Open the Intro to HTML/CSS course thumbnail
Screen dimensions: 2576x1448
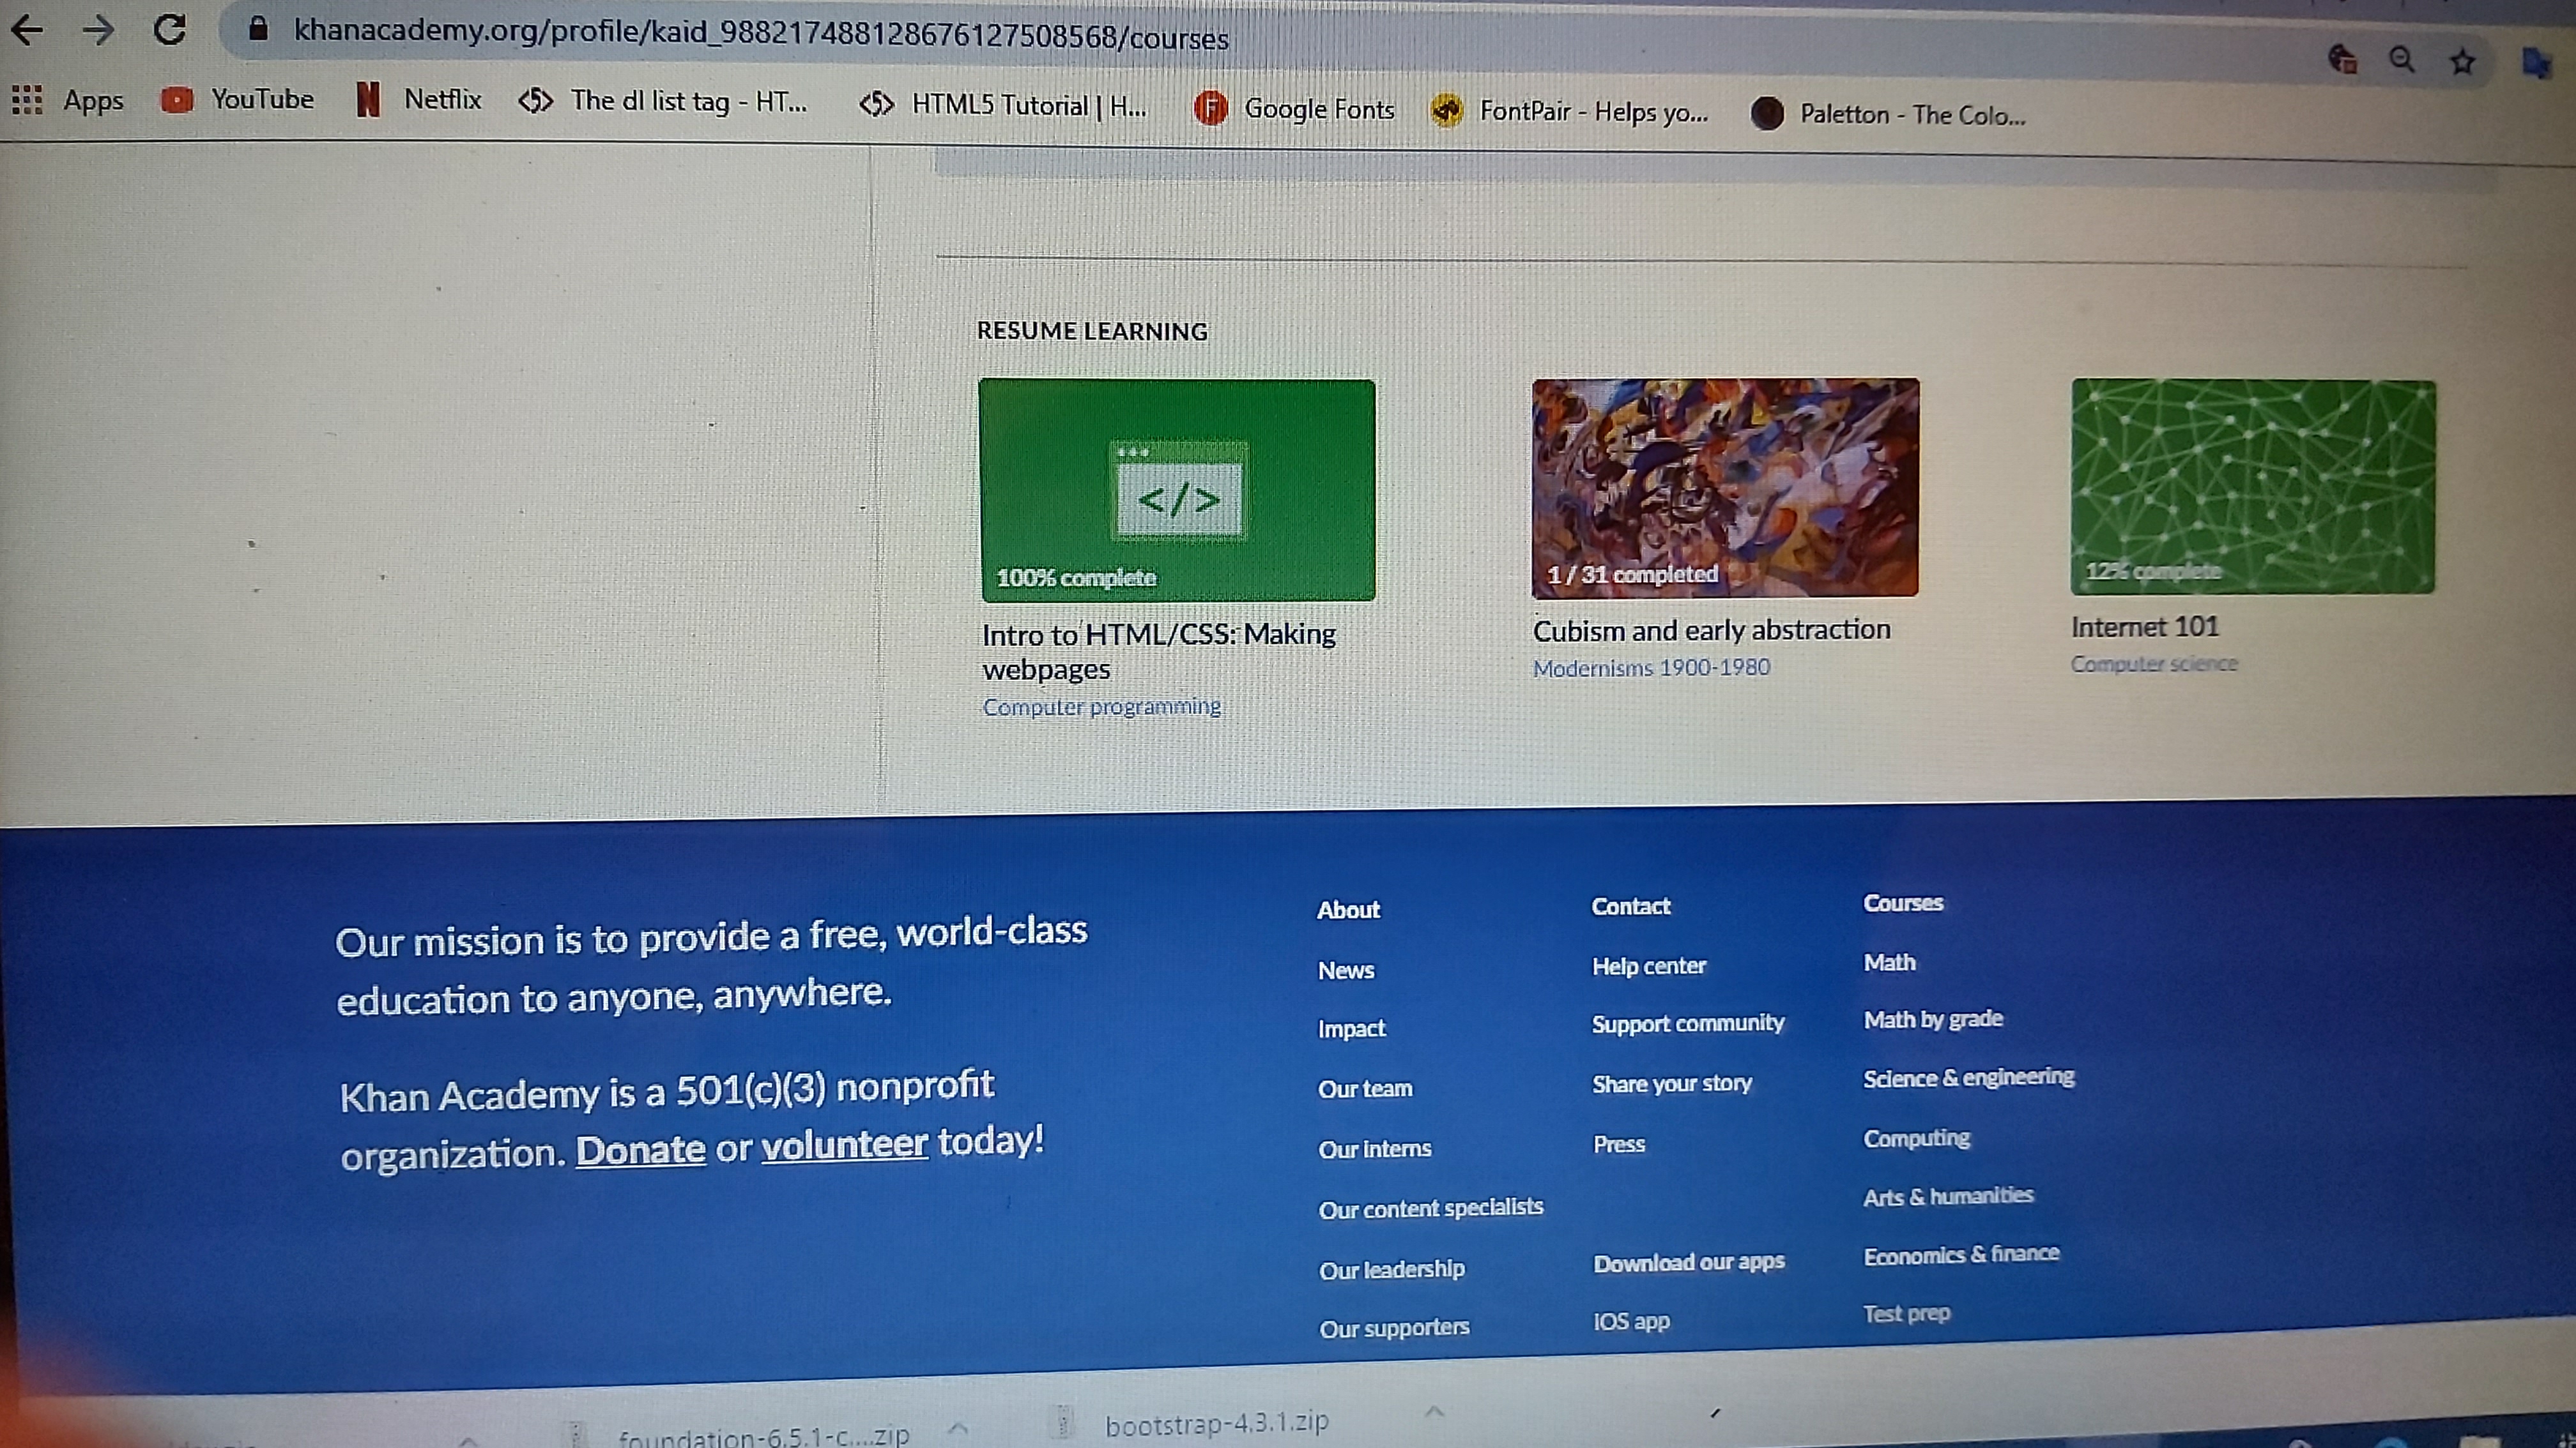[1178, 490]
